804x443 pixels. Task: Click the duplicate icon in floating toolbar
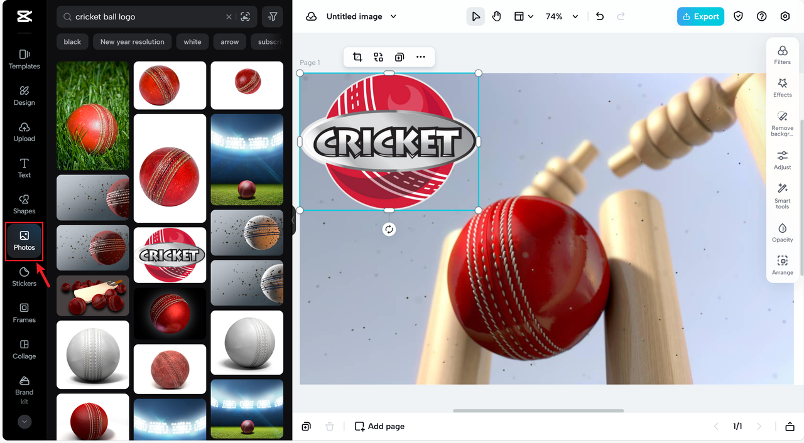pyautogui.click(x=399, y=57)
